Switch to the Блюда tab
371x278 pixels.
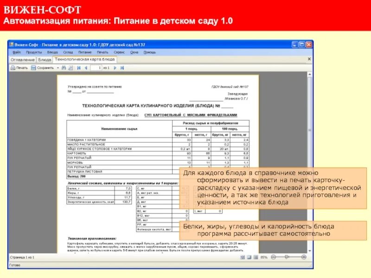tap(45, 60)
